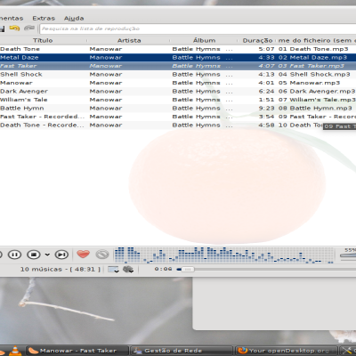The height and width of the screenshot is (356, 356).
Task: Click the 04 Shell Shock.mp3 file name
Action: click(x=314, y=75)
